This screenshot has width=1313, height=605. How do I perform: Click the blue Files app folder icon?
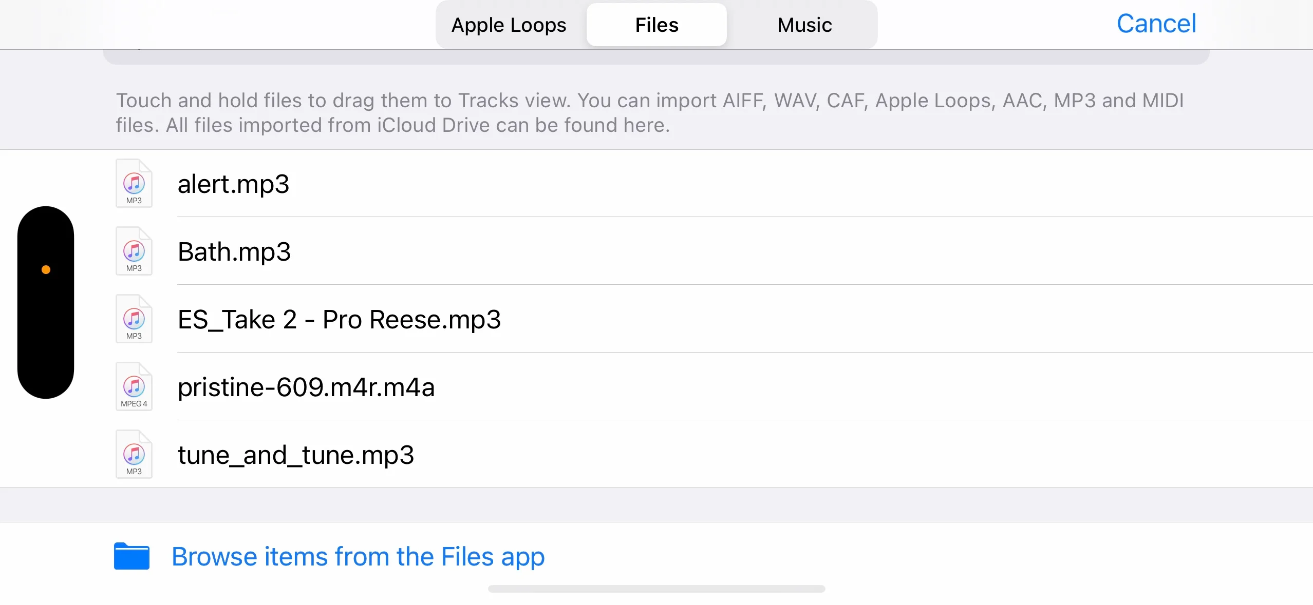pyautogui.click(x=132, y=556)
